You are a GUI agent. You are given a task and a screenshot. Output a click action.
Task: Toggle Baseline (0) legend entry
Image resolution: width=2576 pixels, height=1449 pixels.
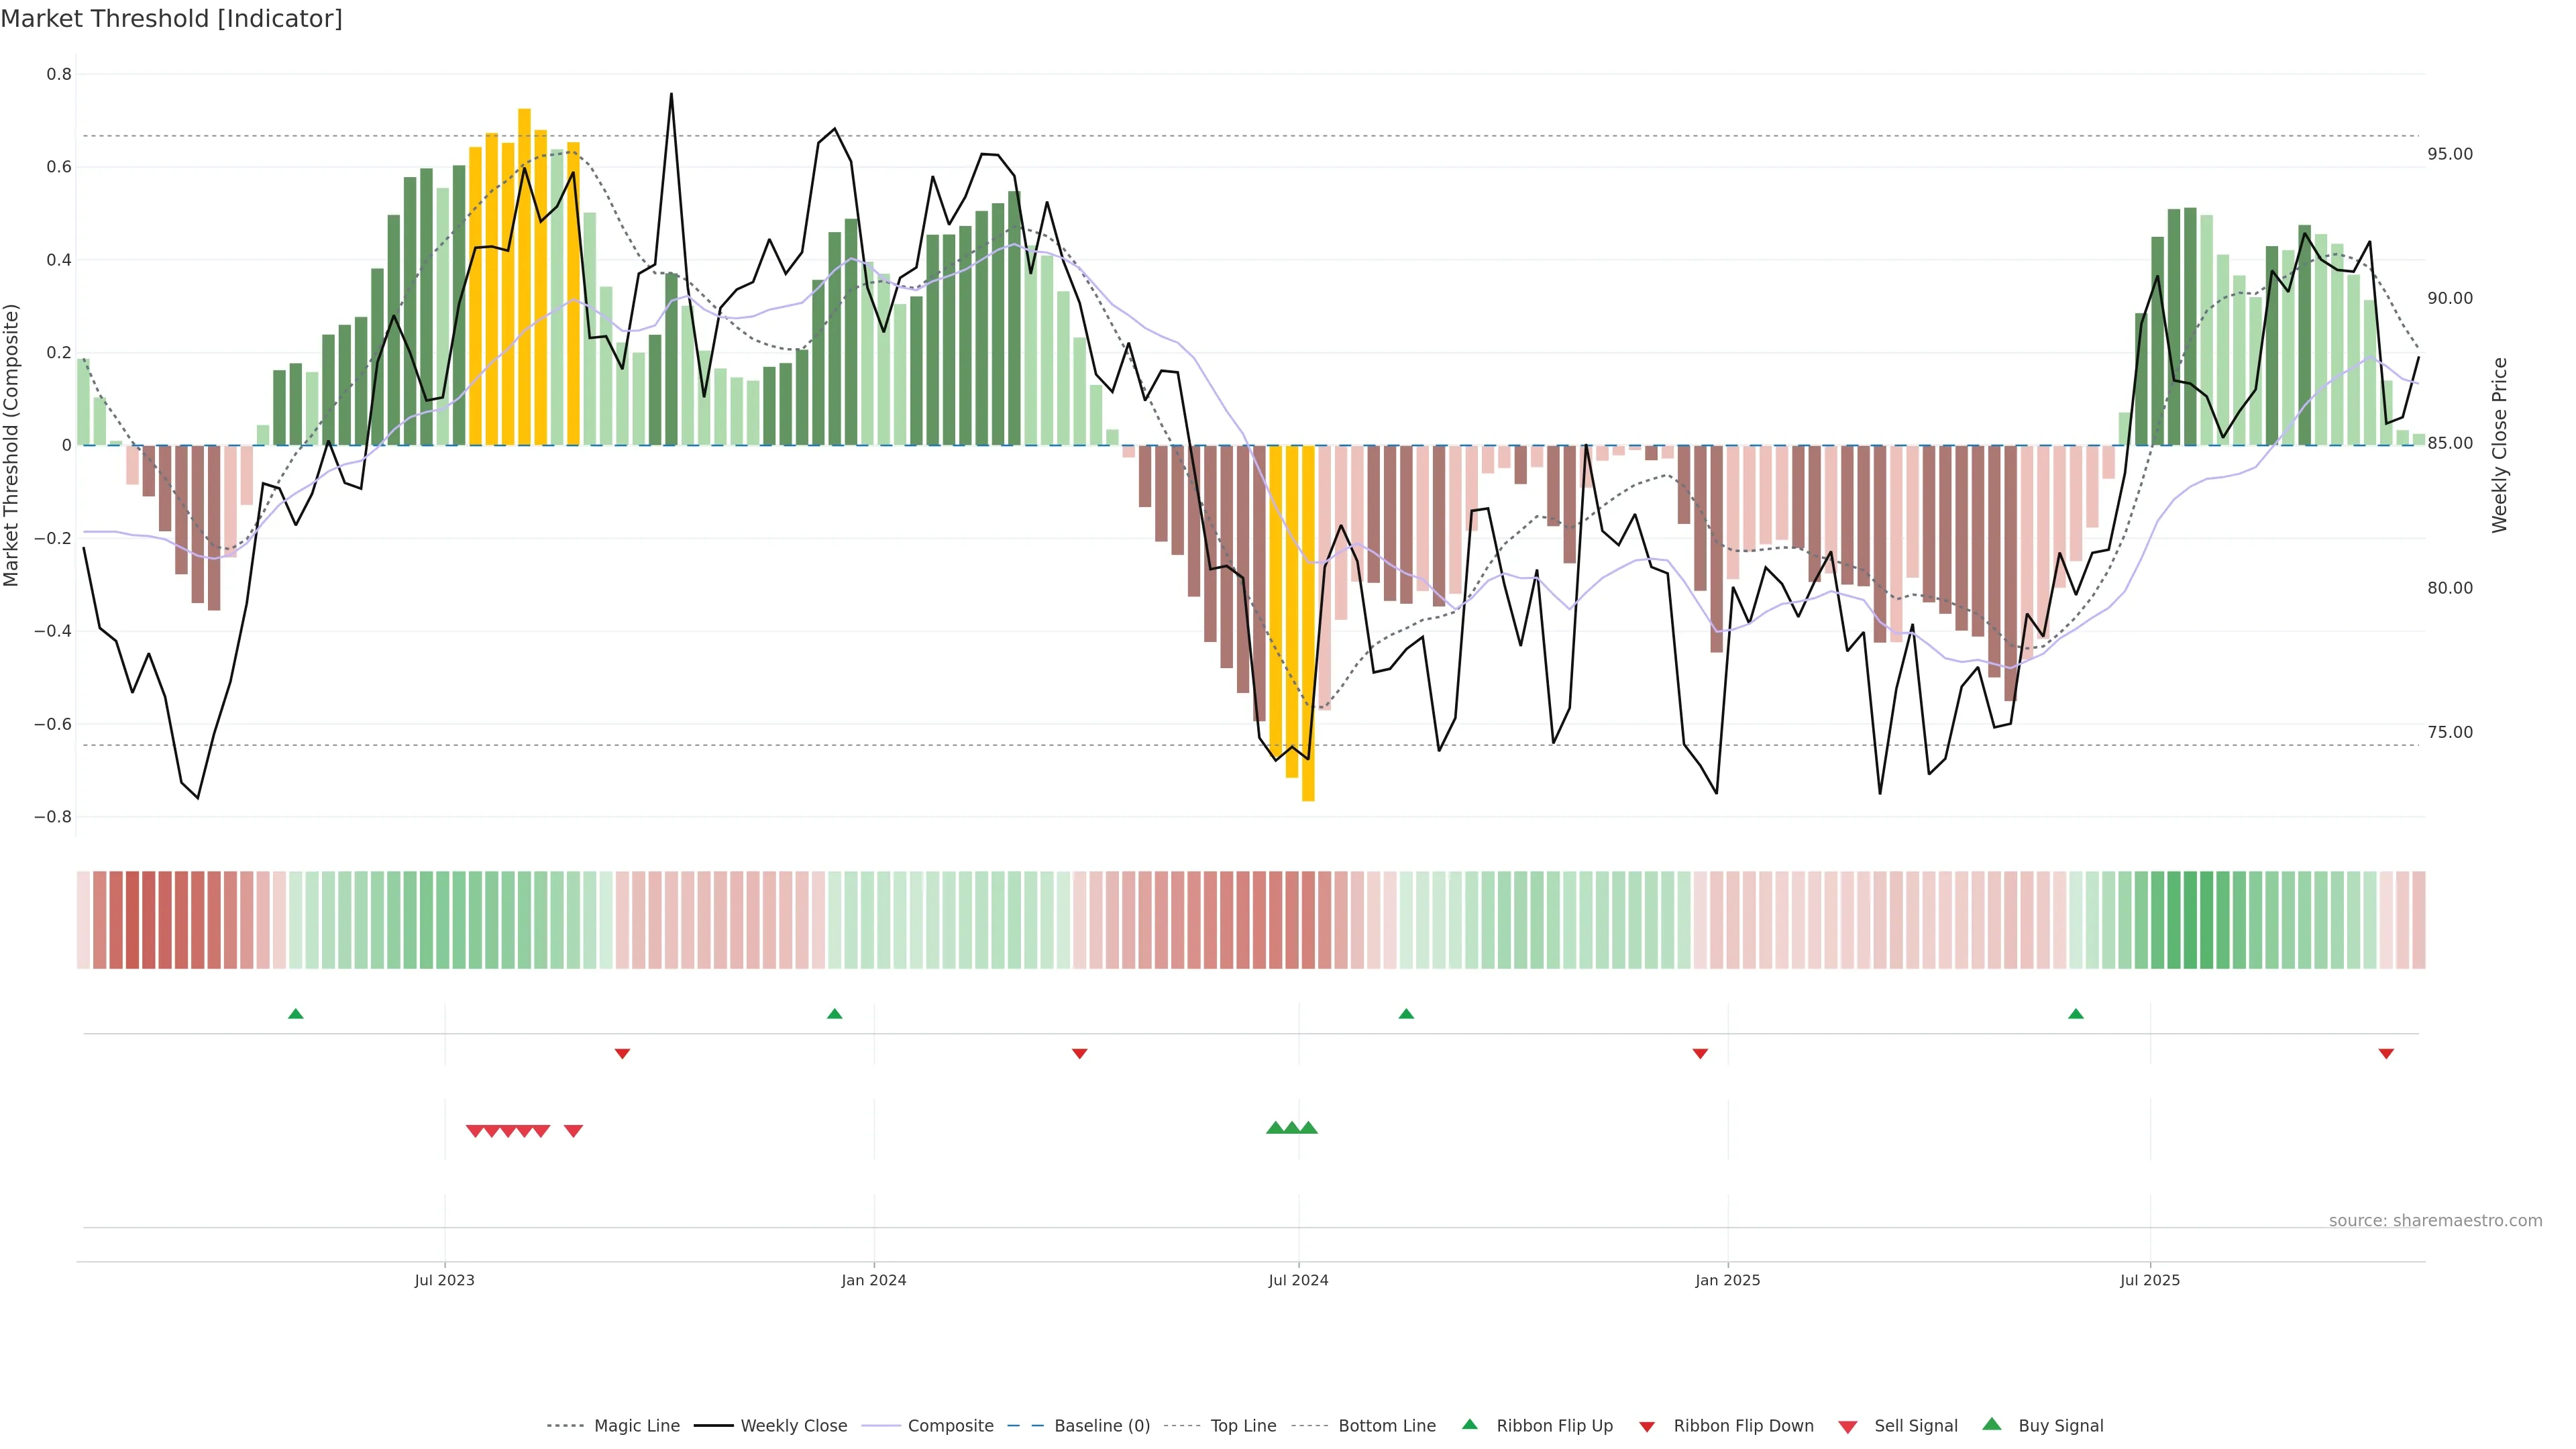click(1102, 1426)
